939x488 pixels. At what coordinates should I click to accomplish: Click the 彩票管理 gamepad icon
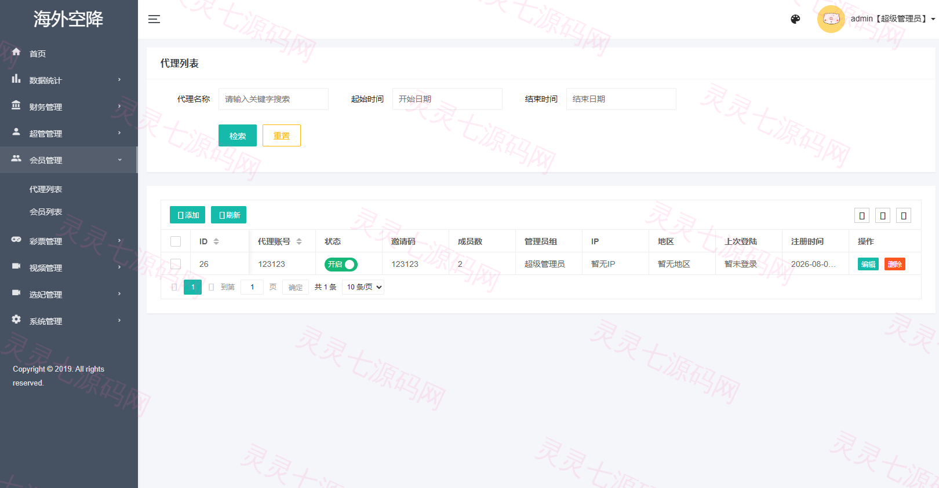(x=16, y=239)
